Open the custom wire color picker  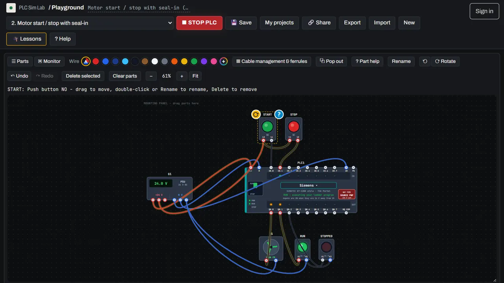click(x=224, y=61)
